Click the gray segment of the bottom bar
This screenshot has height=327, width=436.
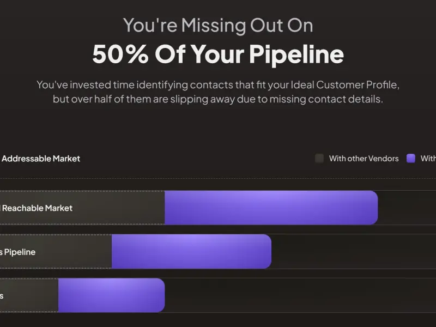29,295
